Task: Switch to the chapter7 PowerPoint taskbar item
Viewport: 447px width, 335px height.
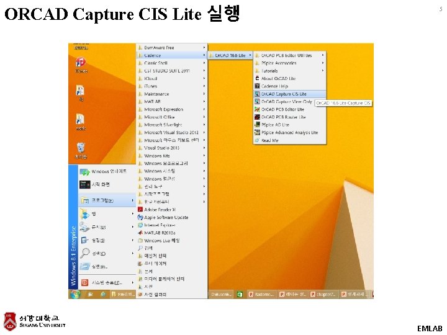Action: [x=323, y=294]
